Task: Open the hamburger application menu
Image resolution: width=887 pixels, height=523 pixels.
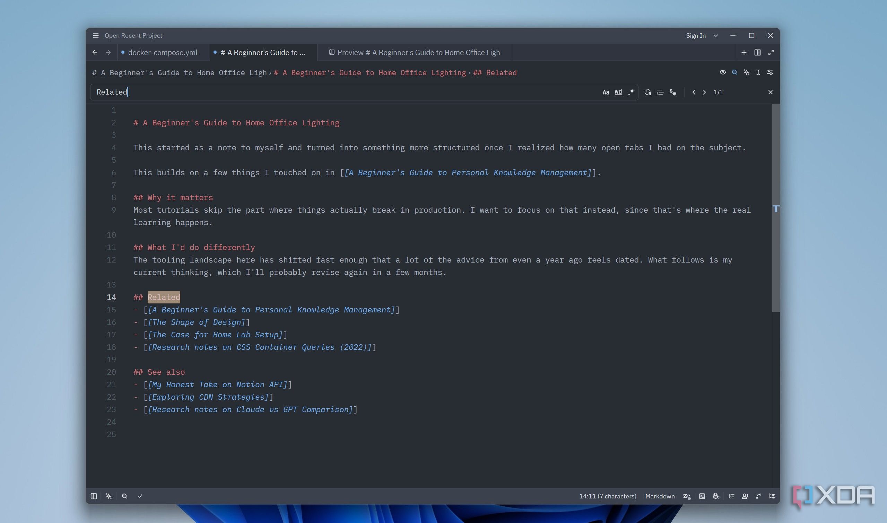Action: (96, 36)
